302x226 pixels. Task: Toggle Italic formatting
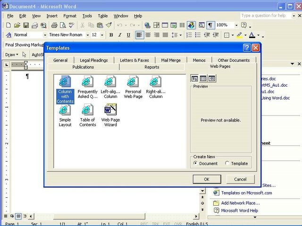pos(120,35)
